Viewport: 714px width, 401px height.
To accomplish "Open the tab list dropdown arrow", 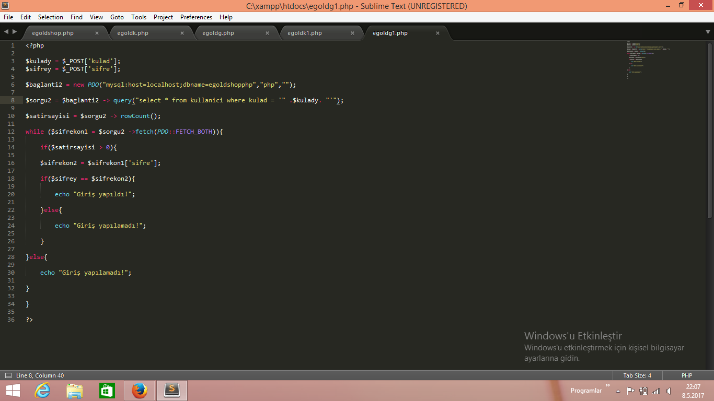I will [x=708, y=32].
